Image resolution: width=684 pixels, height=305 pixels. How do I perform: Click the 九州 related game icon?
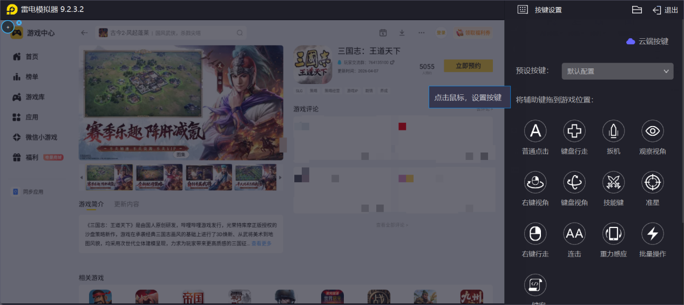coord(471,297)
